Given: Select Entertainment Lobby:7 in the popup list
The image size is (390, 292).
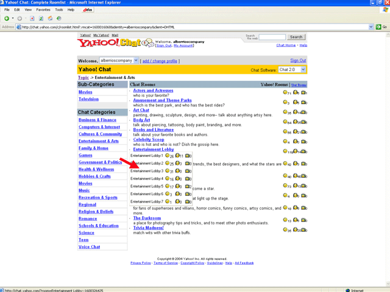Looking at the screenshot, I should click(147, 201).
